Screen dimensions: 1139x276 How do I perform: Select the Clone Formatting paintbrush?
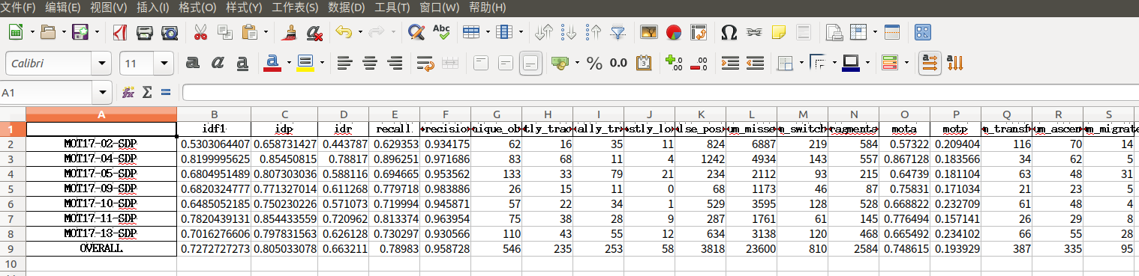point(290,32)
